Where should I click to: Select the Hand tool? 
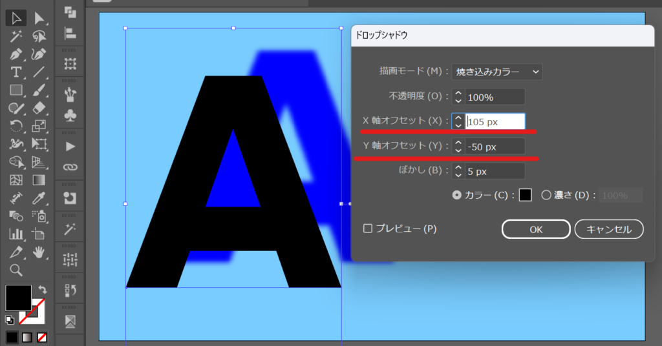[39, 252]
